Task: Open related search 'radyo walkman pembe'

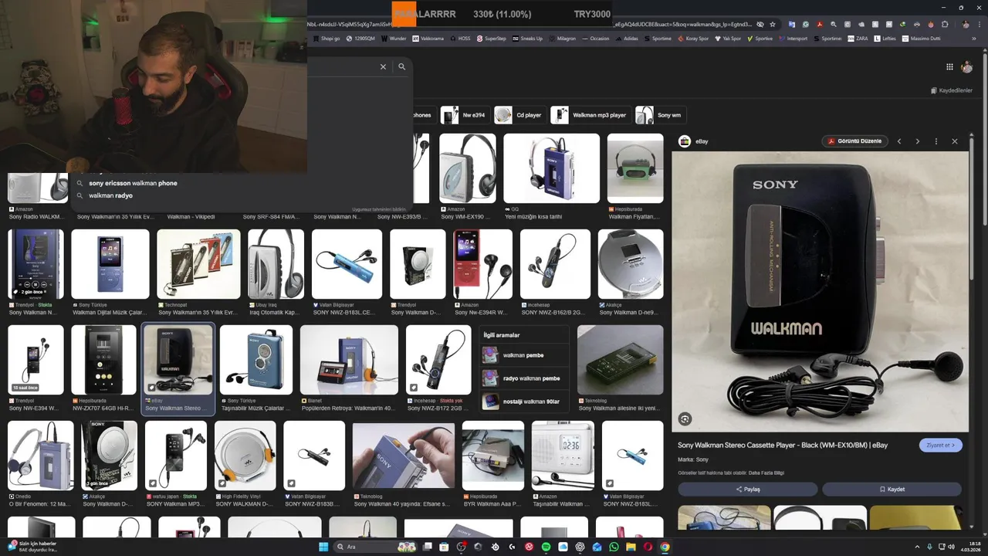Action: pyautogui.click(x=523, y=378)
